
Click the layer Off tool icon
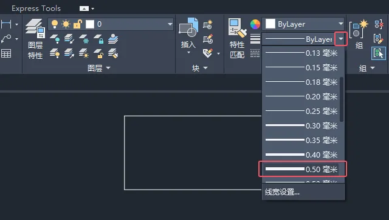(x=55, y=39)
